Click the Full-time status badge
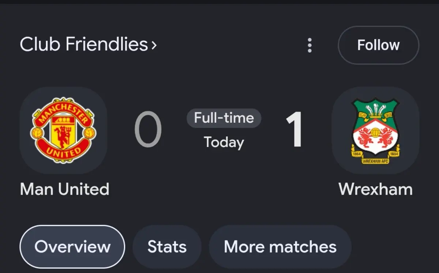 (224, 118)
